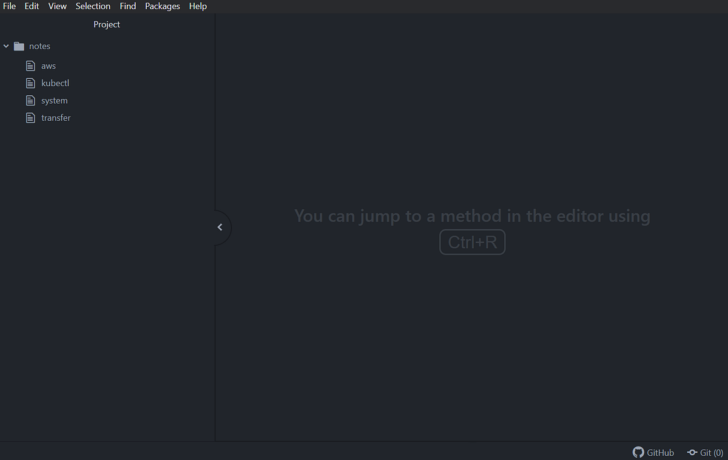Click the notes folder icon

click(x=18, y=46)
